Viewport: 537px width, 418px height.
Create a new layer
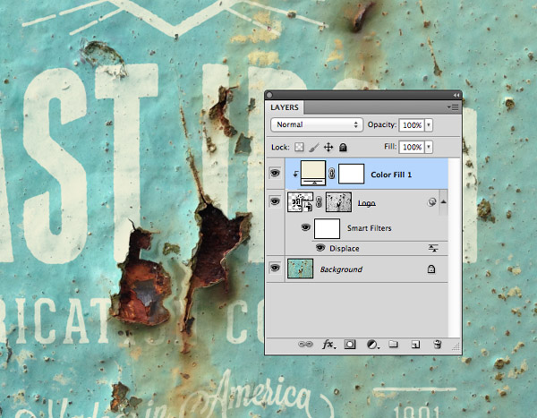tap(415, 345)
